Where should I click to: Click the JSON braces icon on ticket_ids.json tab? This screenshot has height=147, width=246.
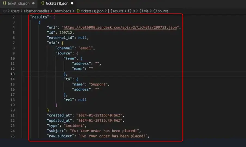click(4, 4)
